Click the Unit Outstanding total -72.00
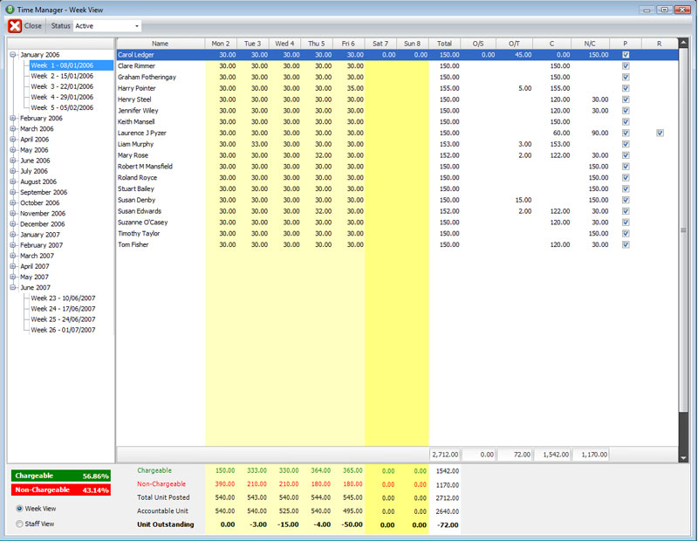 coord(448,525)
